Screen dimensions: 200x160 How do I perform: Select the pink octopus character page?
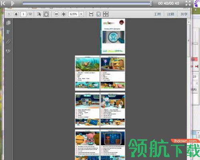87,145
